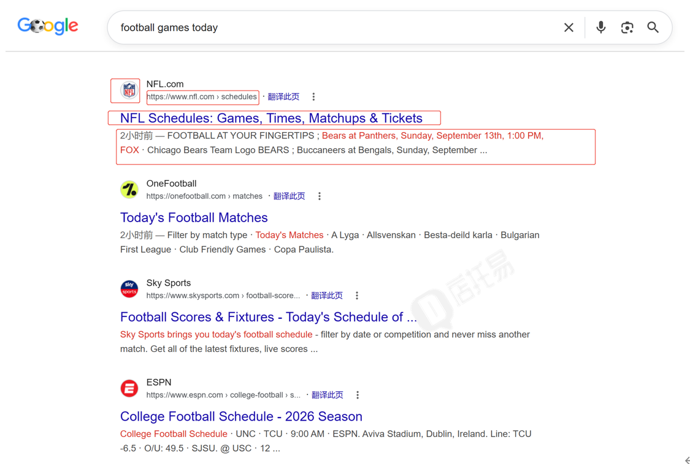Click the OneFootball site favicon
Screen dimensions: 690x464
click(129, 190)
